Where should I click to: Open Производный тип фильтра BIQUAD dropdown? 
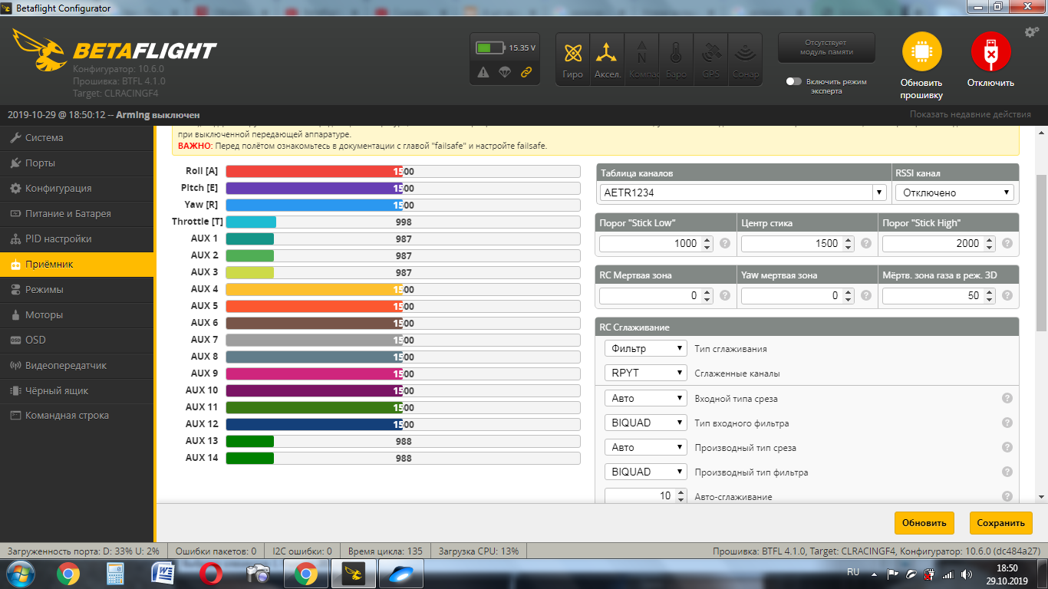click(645, 472)
